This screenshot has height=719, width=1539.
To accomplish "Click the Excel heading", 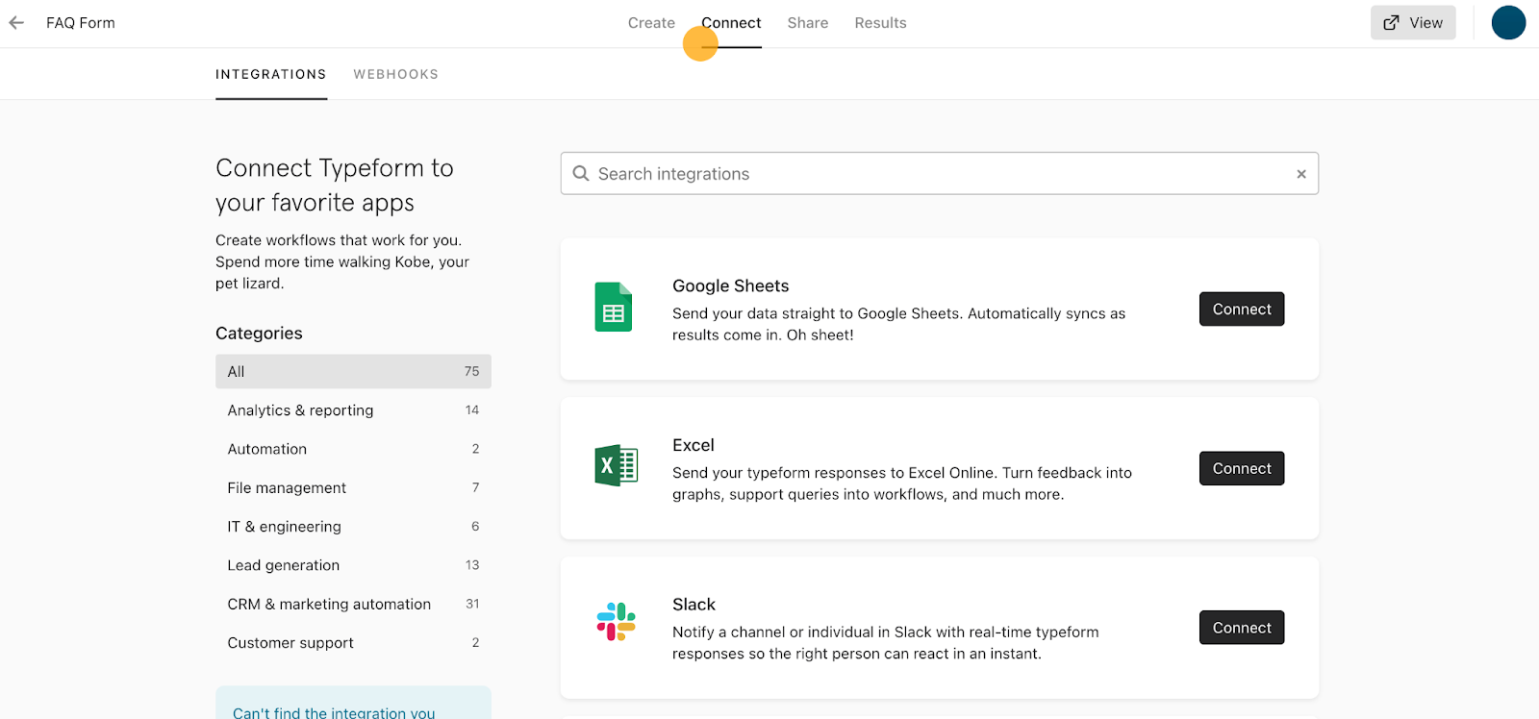I will pyautogui.click(x=694, y=445).
